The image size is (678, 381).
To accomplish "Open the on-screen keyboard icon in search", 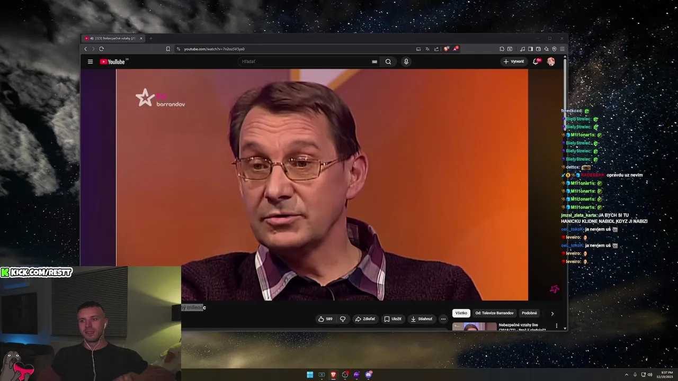I will (x=374, y=61).
